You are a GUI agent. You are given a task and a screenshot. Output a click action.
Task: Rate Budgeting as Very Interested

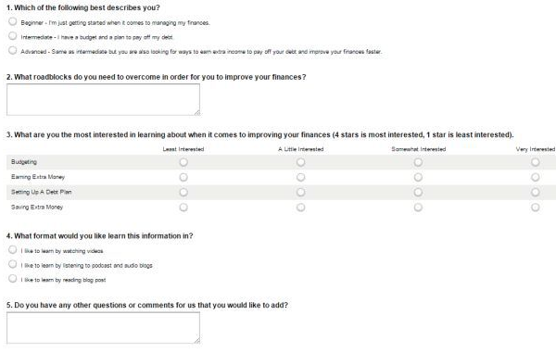[x=536, y=162]
